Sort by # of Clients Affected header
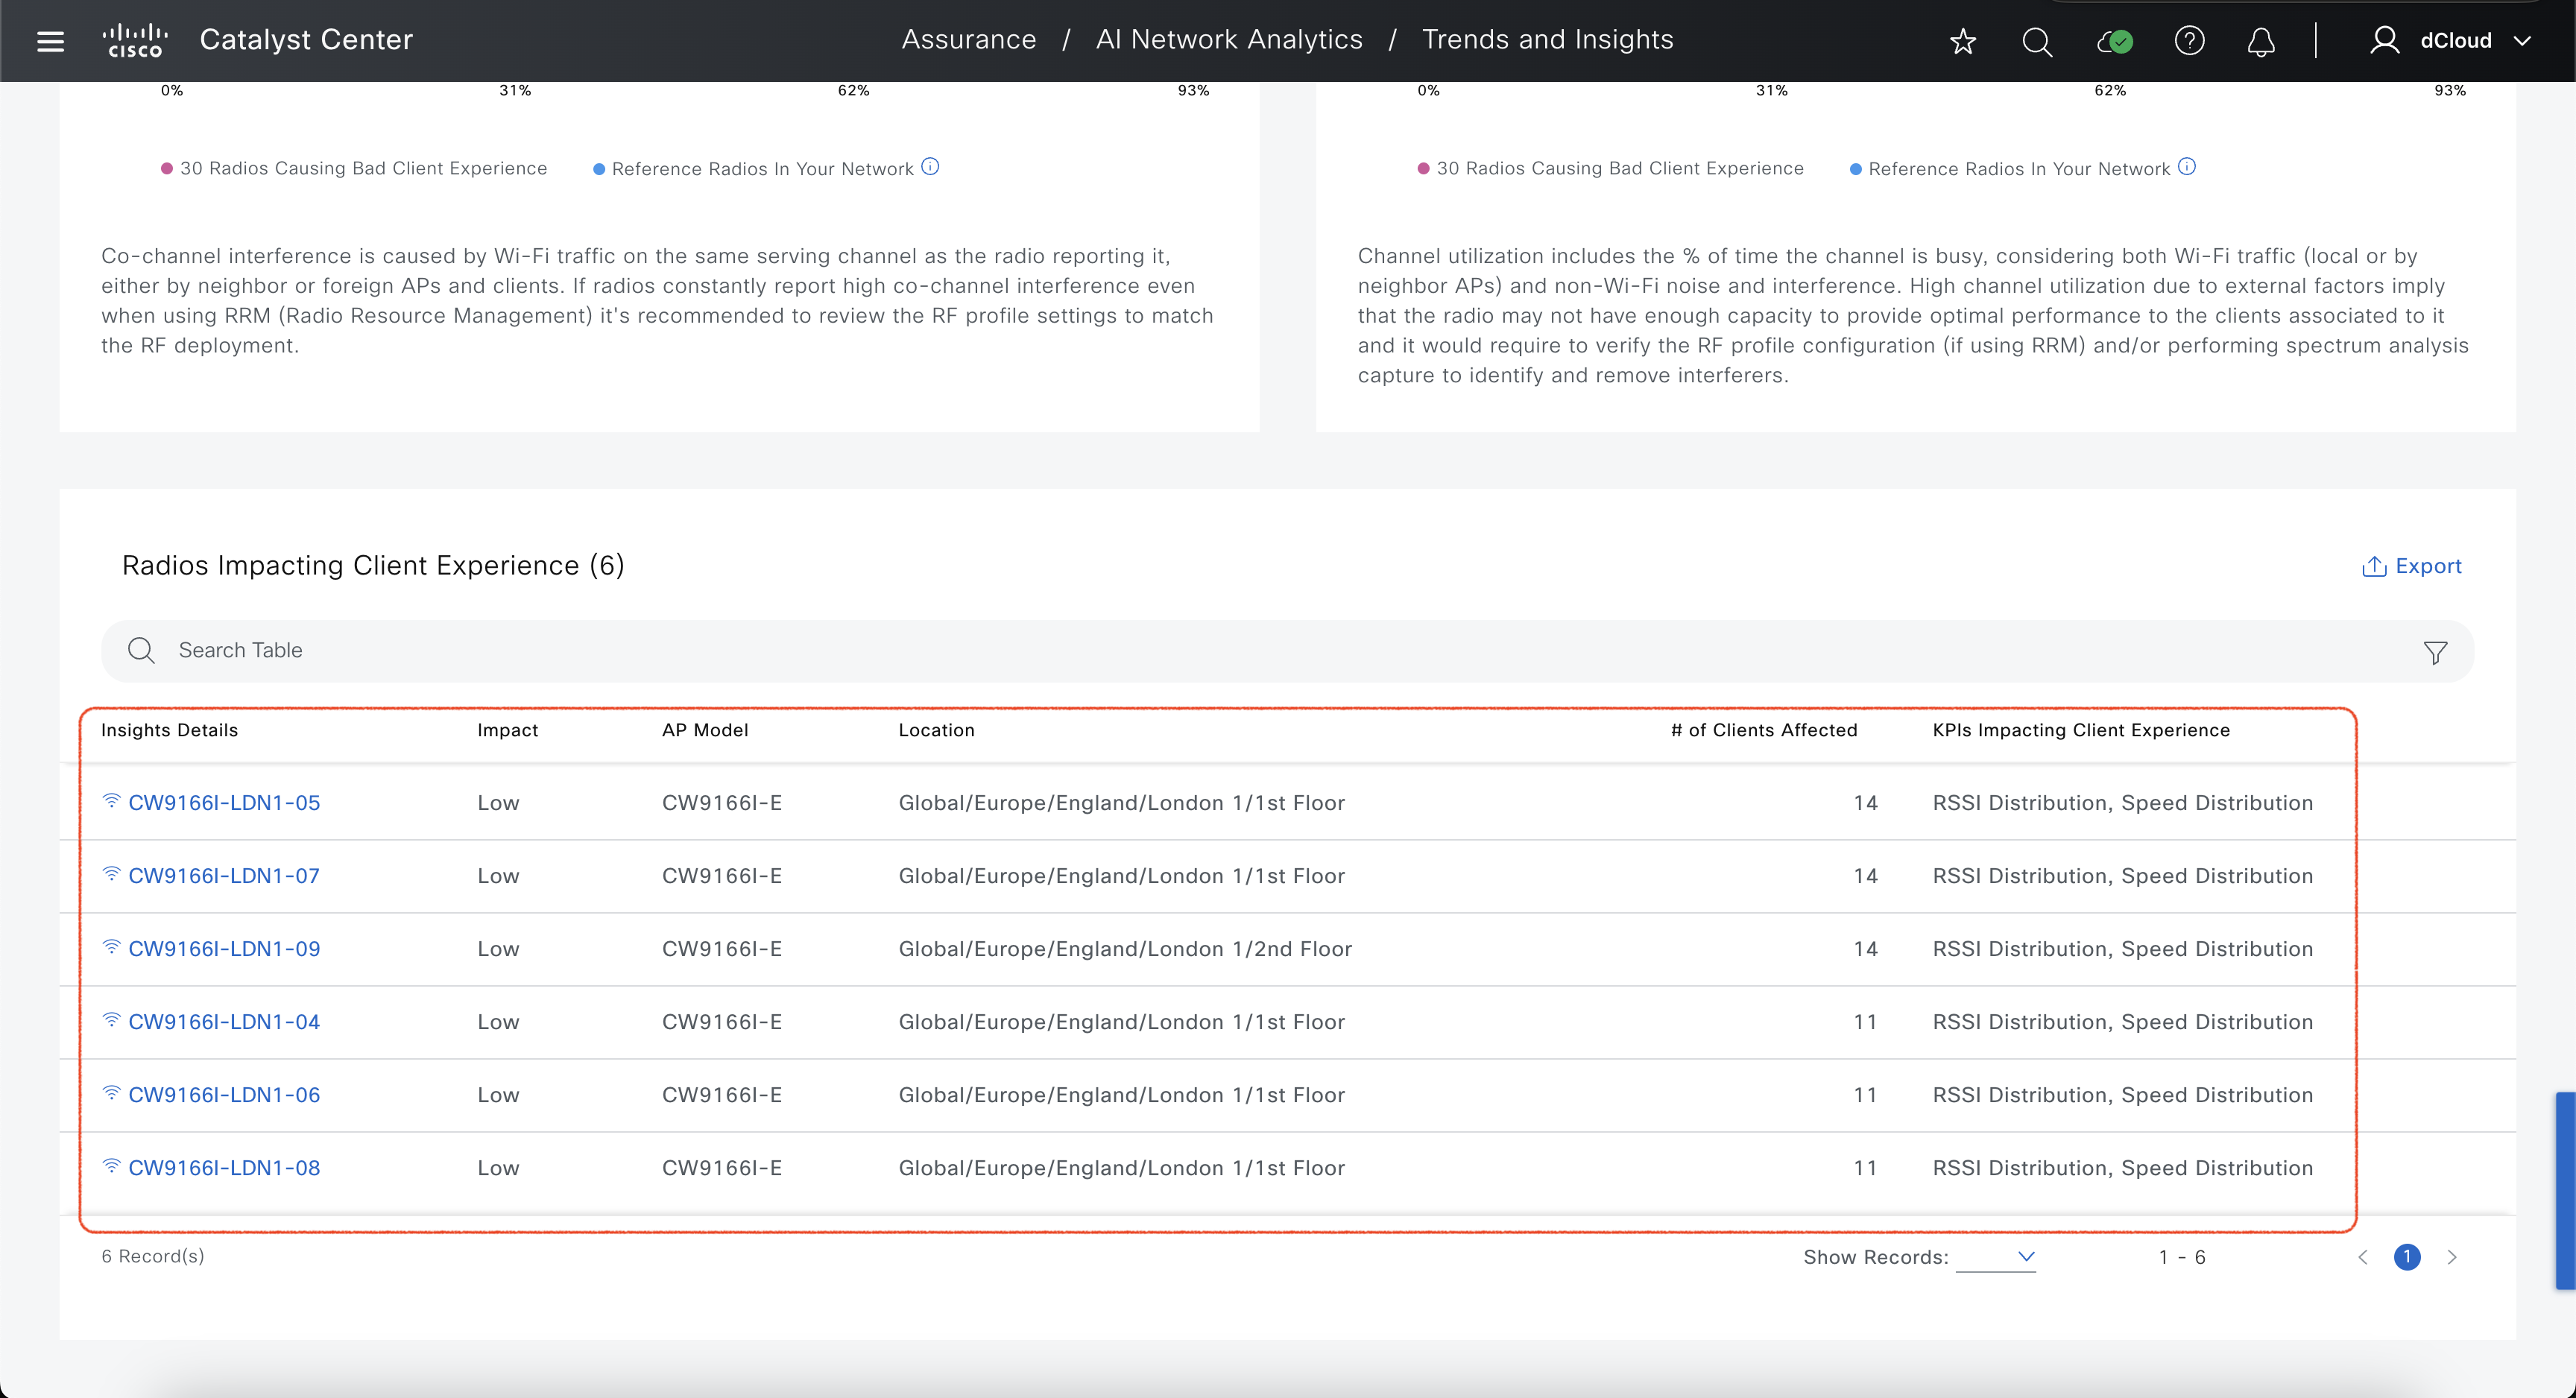The width and height of the screenshot is (2576, 1398). tap(1764, 730)
